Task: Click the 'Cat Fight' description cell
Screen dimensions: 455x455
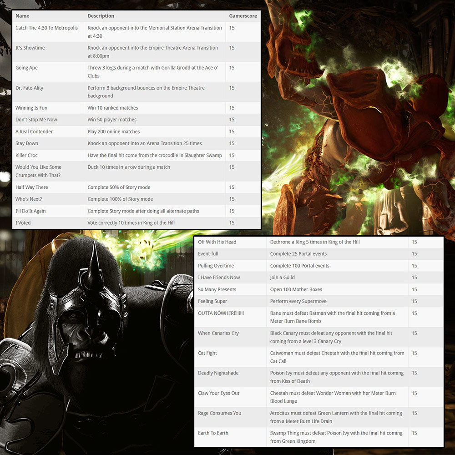Action: click(x=337, y=357)
